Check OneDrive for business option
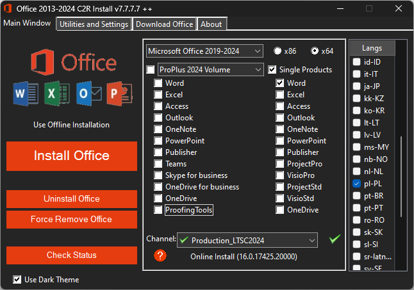This screenshot has height=290, width=414. click(158, 187)
